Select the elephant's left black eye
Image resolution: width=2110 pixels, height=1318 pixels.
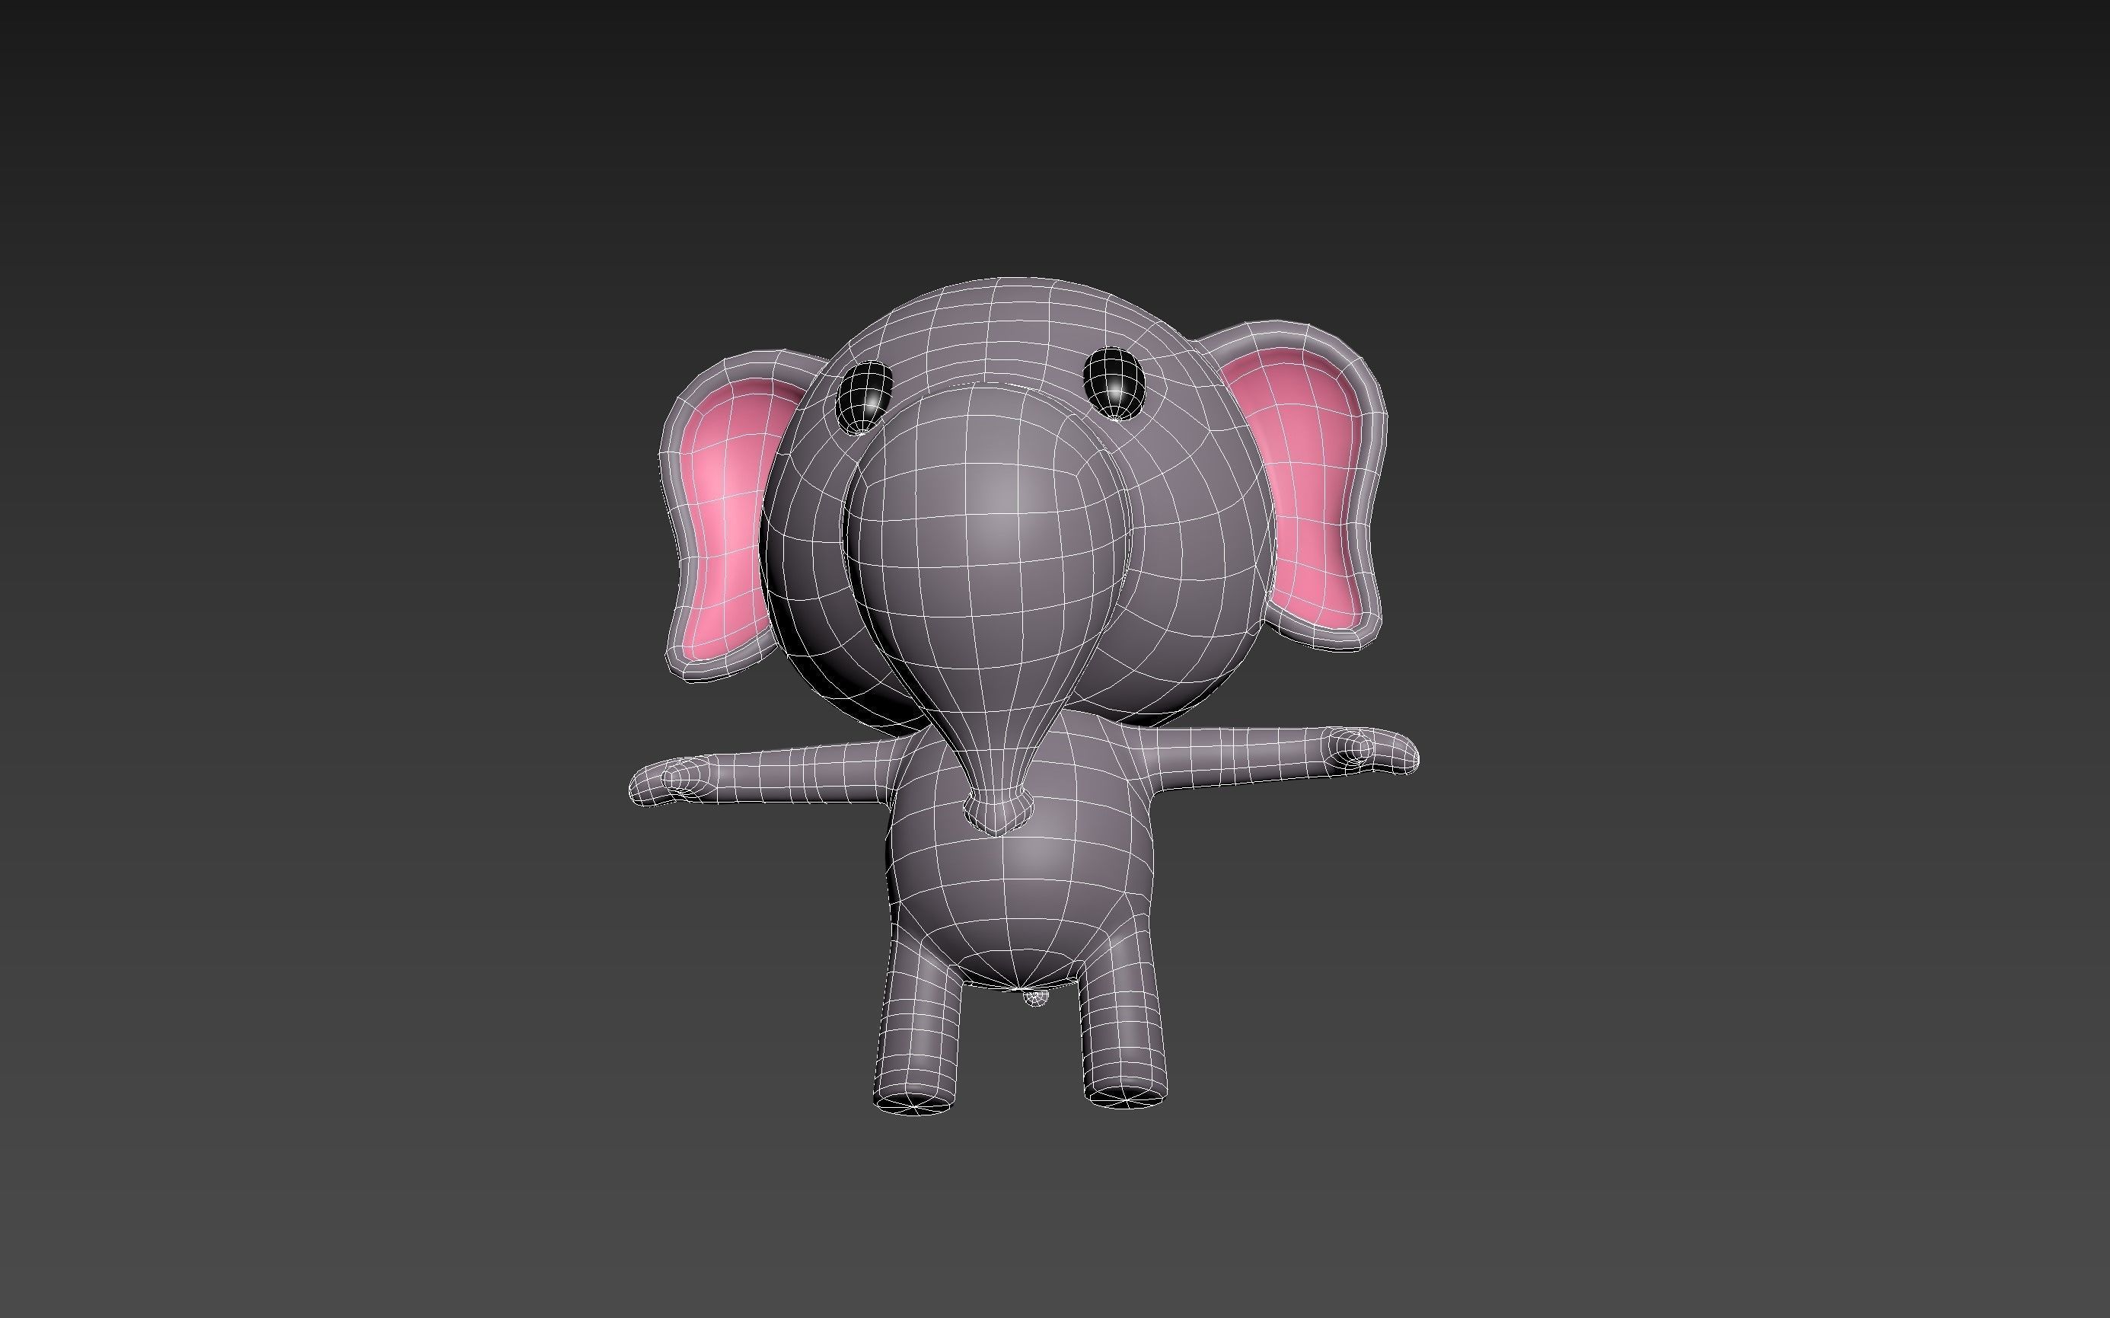click(x=864, y=398)
